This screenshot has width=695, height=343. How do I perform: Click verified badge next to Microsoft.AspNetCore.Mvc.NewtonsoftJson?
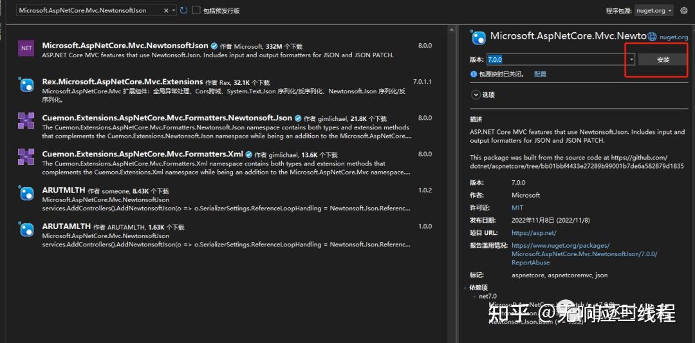[x=214, y=46]
